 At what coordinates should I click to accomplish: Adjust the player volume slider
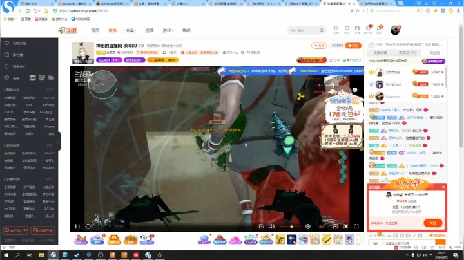[290, 227]
